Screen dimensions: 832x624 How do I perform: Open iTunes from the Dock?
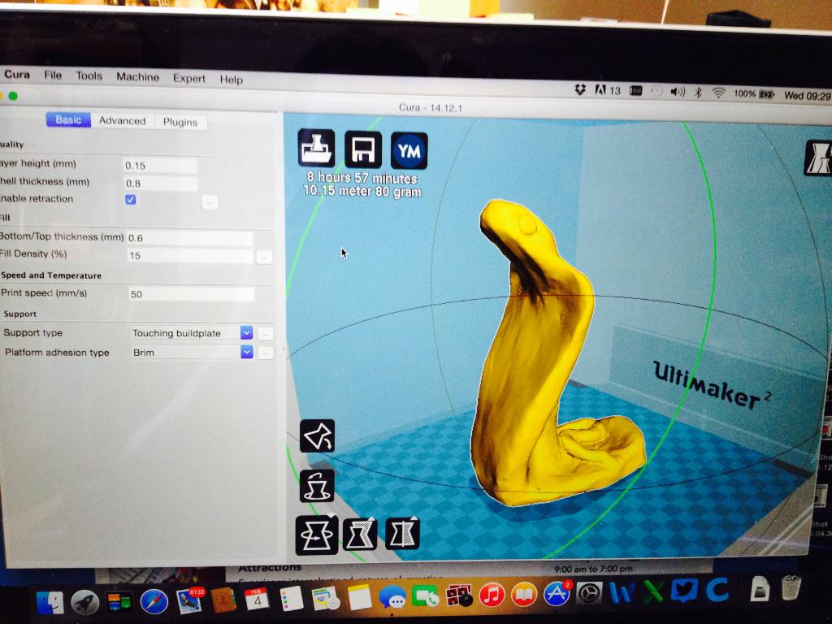click(492, 595)
